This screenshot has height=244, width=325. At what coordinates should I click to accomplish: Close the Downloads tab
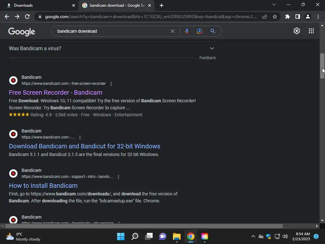pyautogui.click(x=74, y=5)
